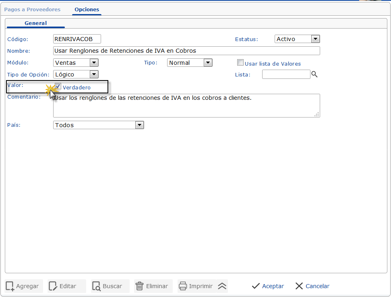Select the Opciones tab

pos(87,9)
